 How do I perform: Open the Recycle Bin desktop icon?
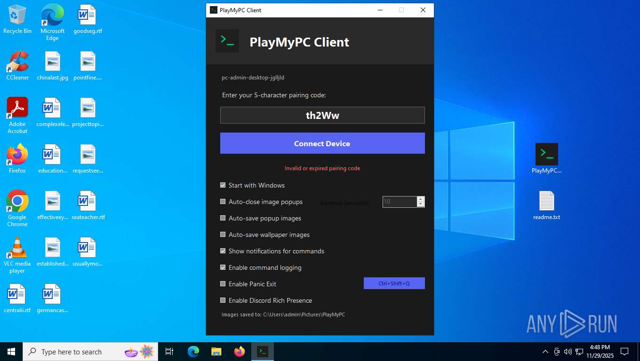click(x=17, y=19)
